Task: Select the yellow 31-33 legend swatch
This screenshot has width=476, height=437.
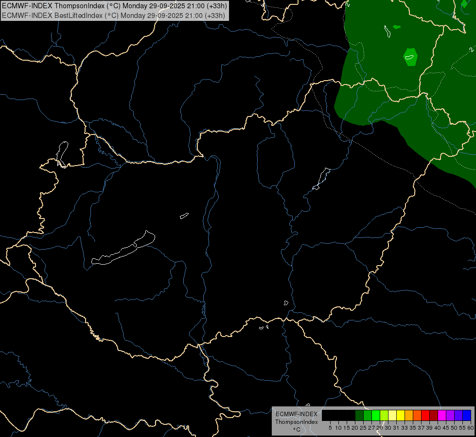Action: coord(401,415)
